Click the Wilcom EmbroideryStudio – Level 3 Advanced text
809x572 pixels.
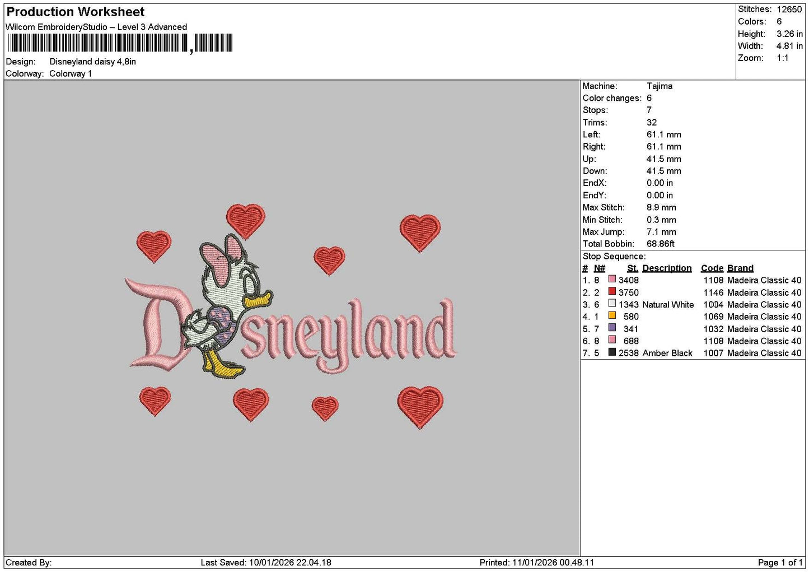point(96,27)
